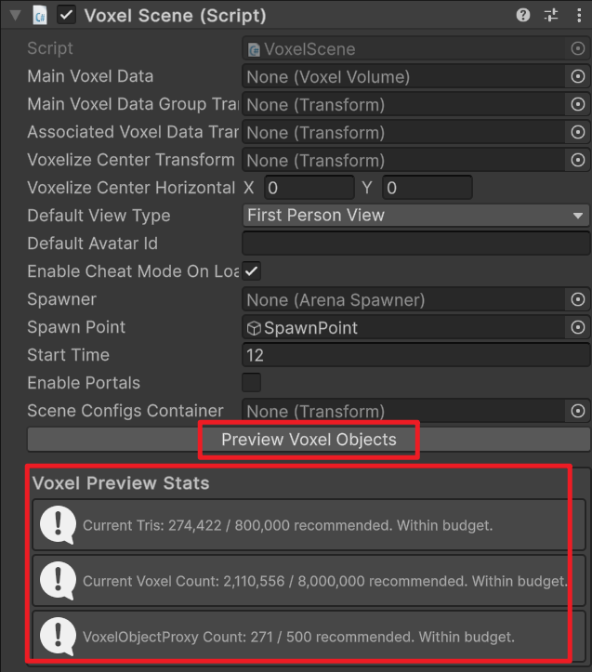Image resolution: width=592 pixels, height=672 pixels.
Task: Click the object picker for Voxelize Center Transform
Action: click(x=577, y=160)
